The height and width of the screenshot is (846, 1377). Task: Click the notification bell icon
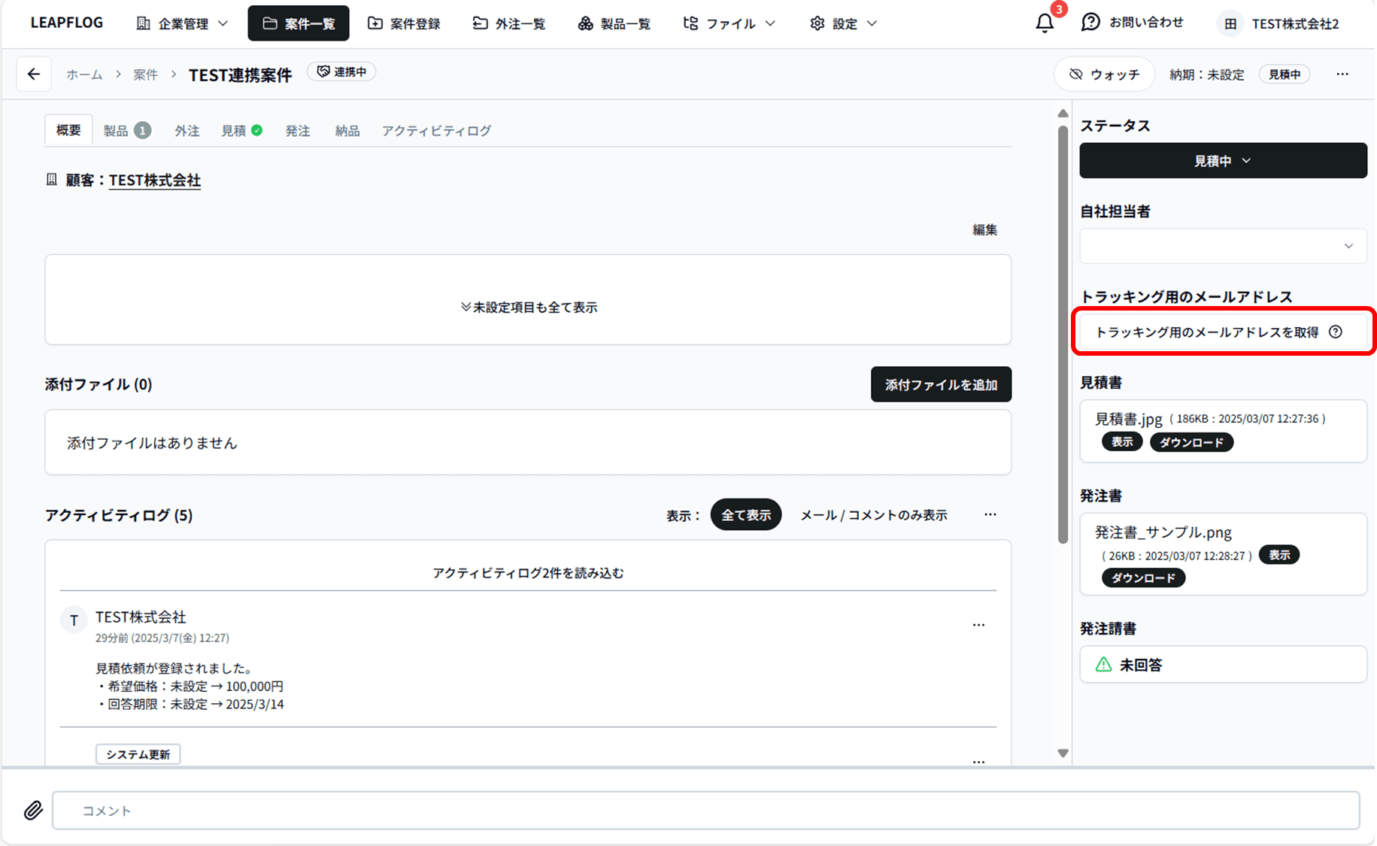[1045, 23]
